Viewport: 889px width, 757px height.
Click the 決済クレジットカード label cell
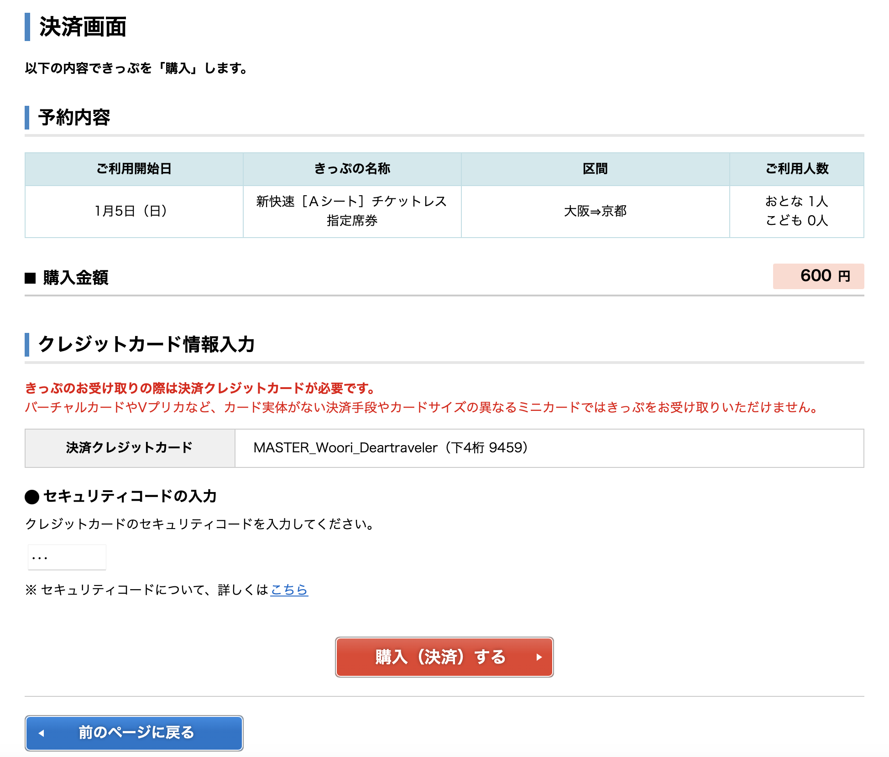click(x=130, y=448)
